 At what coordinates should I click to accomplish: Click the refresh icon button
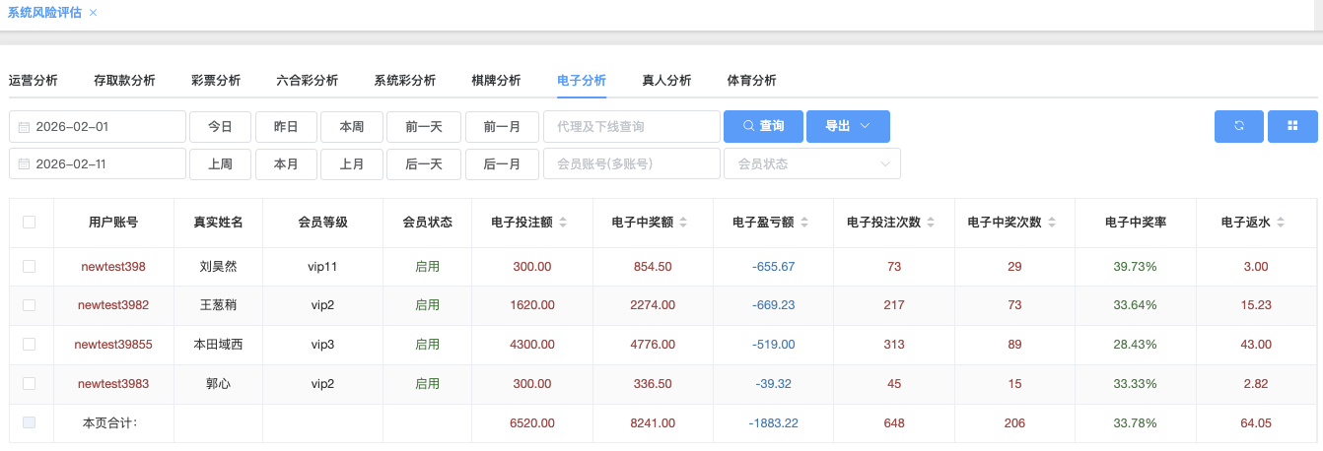click(1238, 126)
